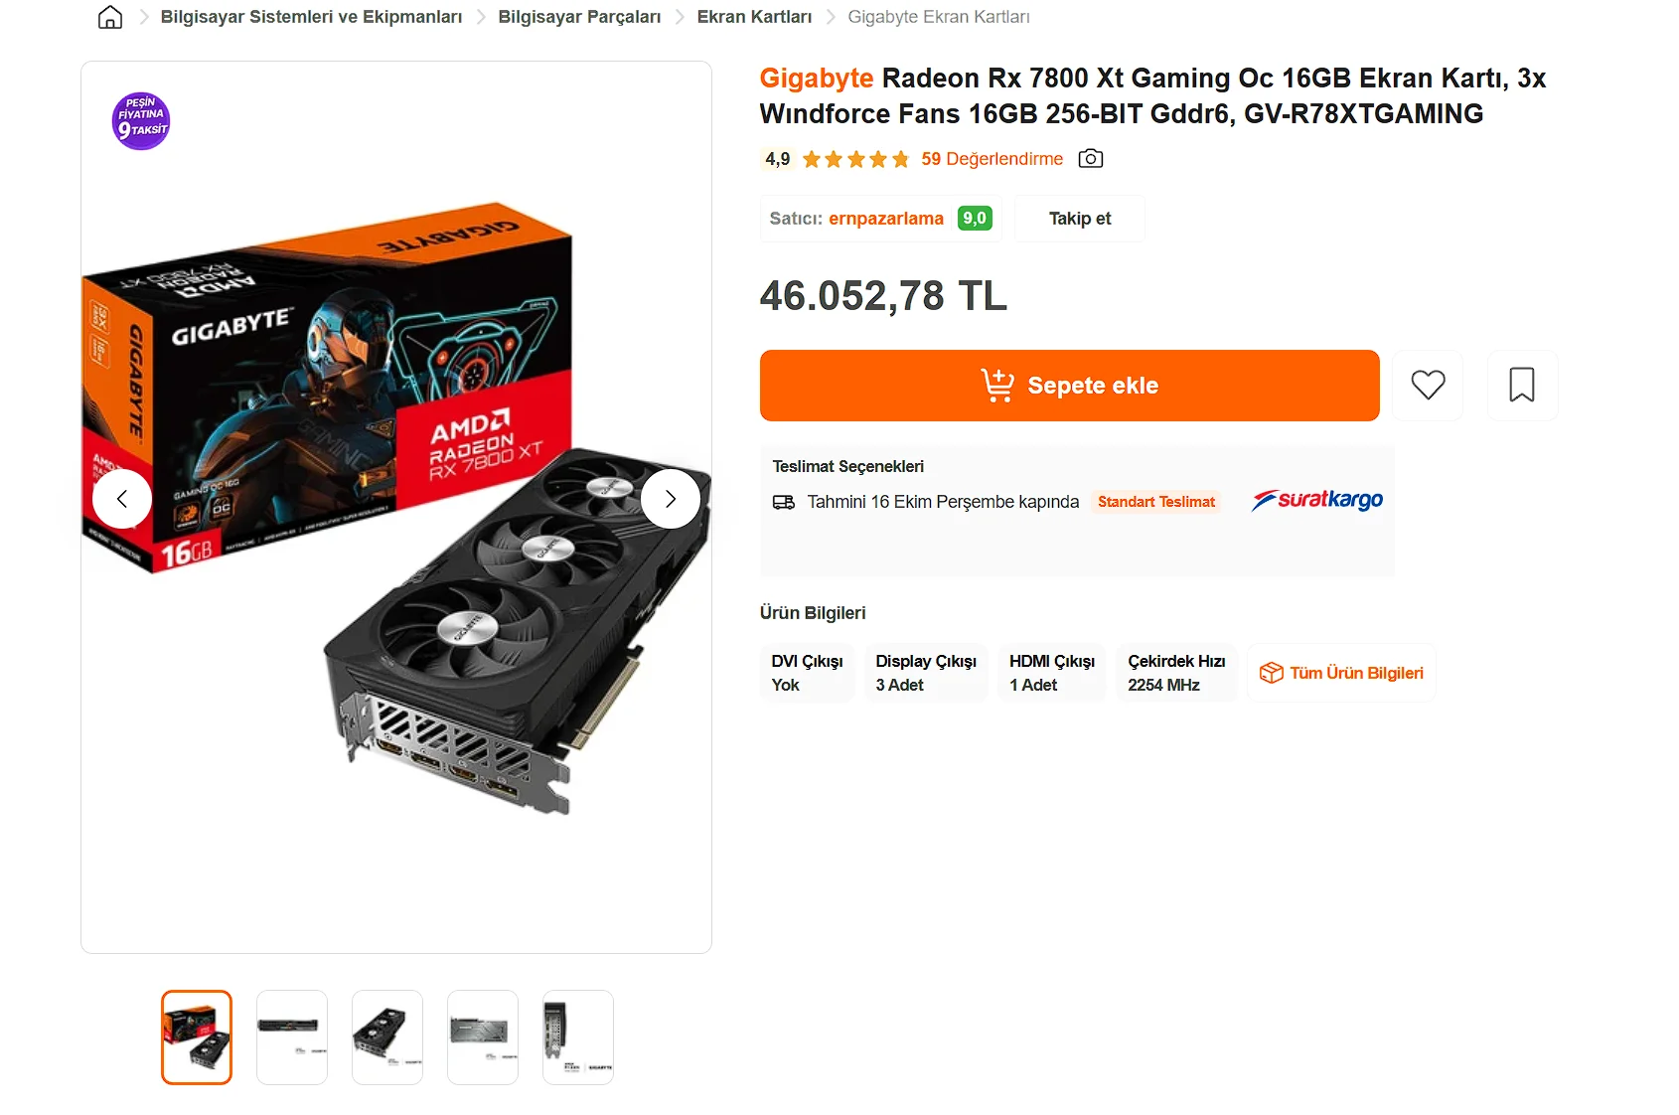Navigate to Ekran Kartları category
Viewport: 1679px width, 1115px height.
(x=754, y=17)
